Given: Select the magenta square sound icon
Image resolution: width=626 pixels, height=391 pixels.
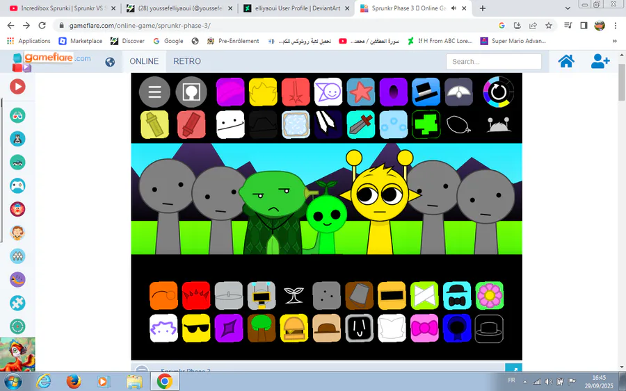Looking at the screenshot, I should (230, 92).
